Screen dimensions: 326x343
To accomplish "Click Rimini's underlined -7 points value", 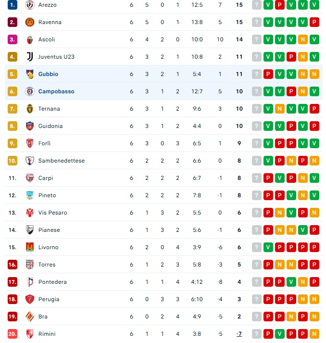I will pos(239,334).
